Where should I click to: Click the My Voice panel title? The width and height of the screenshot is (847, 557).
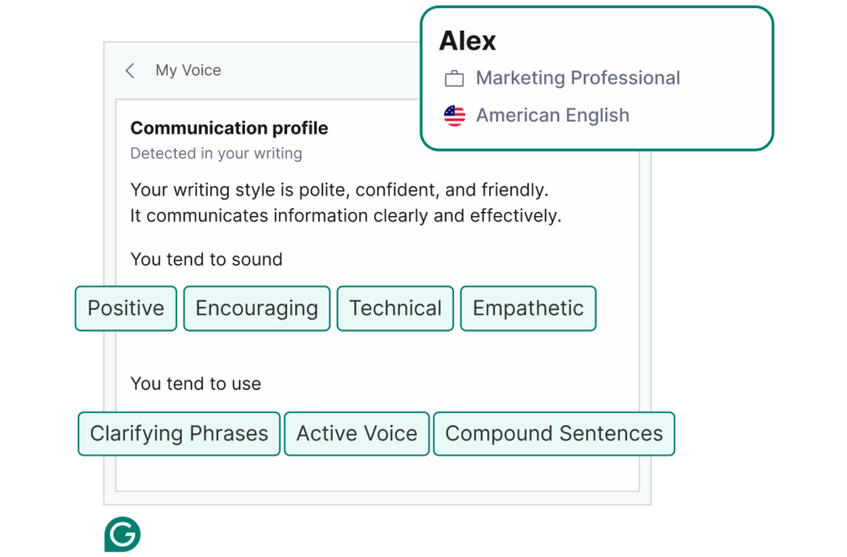coord(189,71)
